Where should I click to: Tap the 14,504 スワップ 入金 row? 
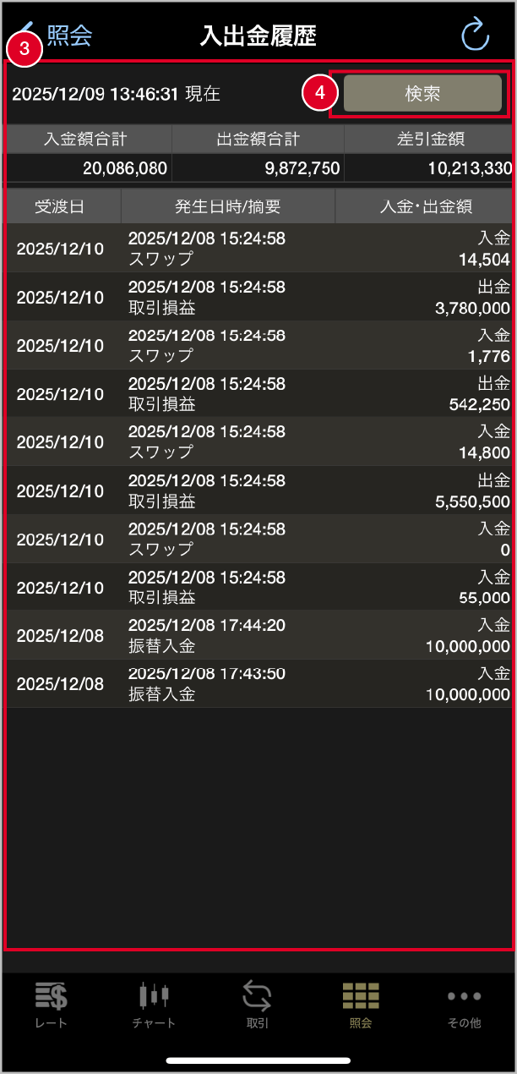(x=258, y=249)
